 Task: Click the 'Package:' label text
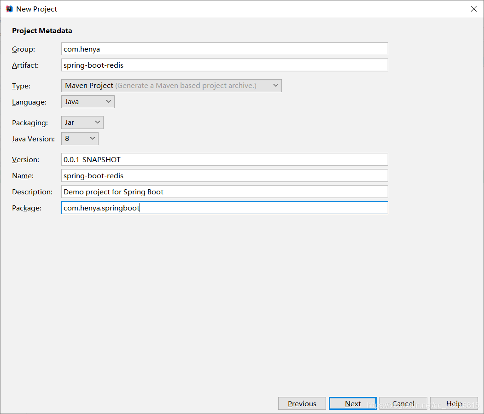click(27, 208)
